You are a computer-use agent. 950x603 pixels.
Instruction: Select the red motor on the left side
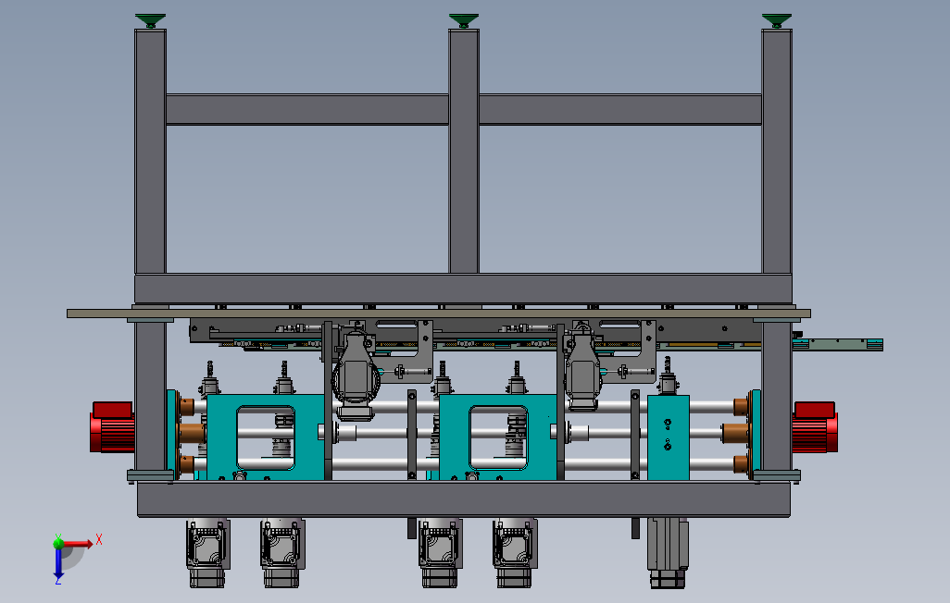[112, 427]
